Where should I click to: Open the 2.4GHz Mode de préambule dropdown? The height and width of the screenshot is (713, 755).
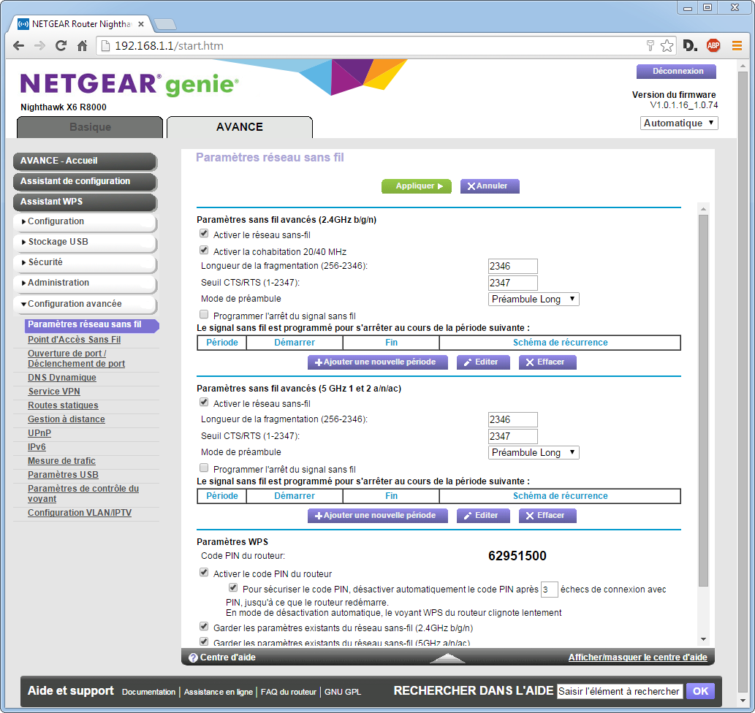[534, 299]
